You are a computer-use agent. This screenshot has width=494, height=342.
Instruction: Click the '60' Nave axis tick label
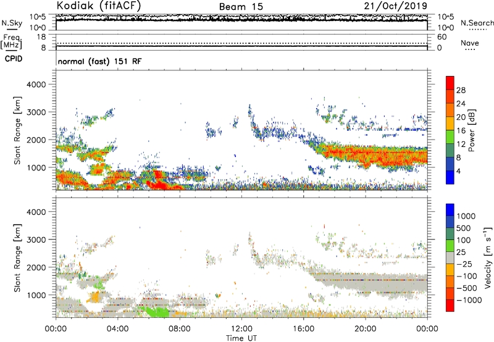point(442,37)
